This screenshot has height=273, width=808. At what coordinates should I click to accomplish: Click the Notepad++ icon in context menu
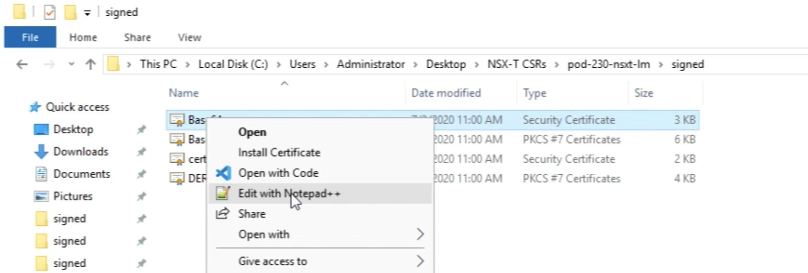pyautogui.click(x=223, y=193)
